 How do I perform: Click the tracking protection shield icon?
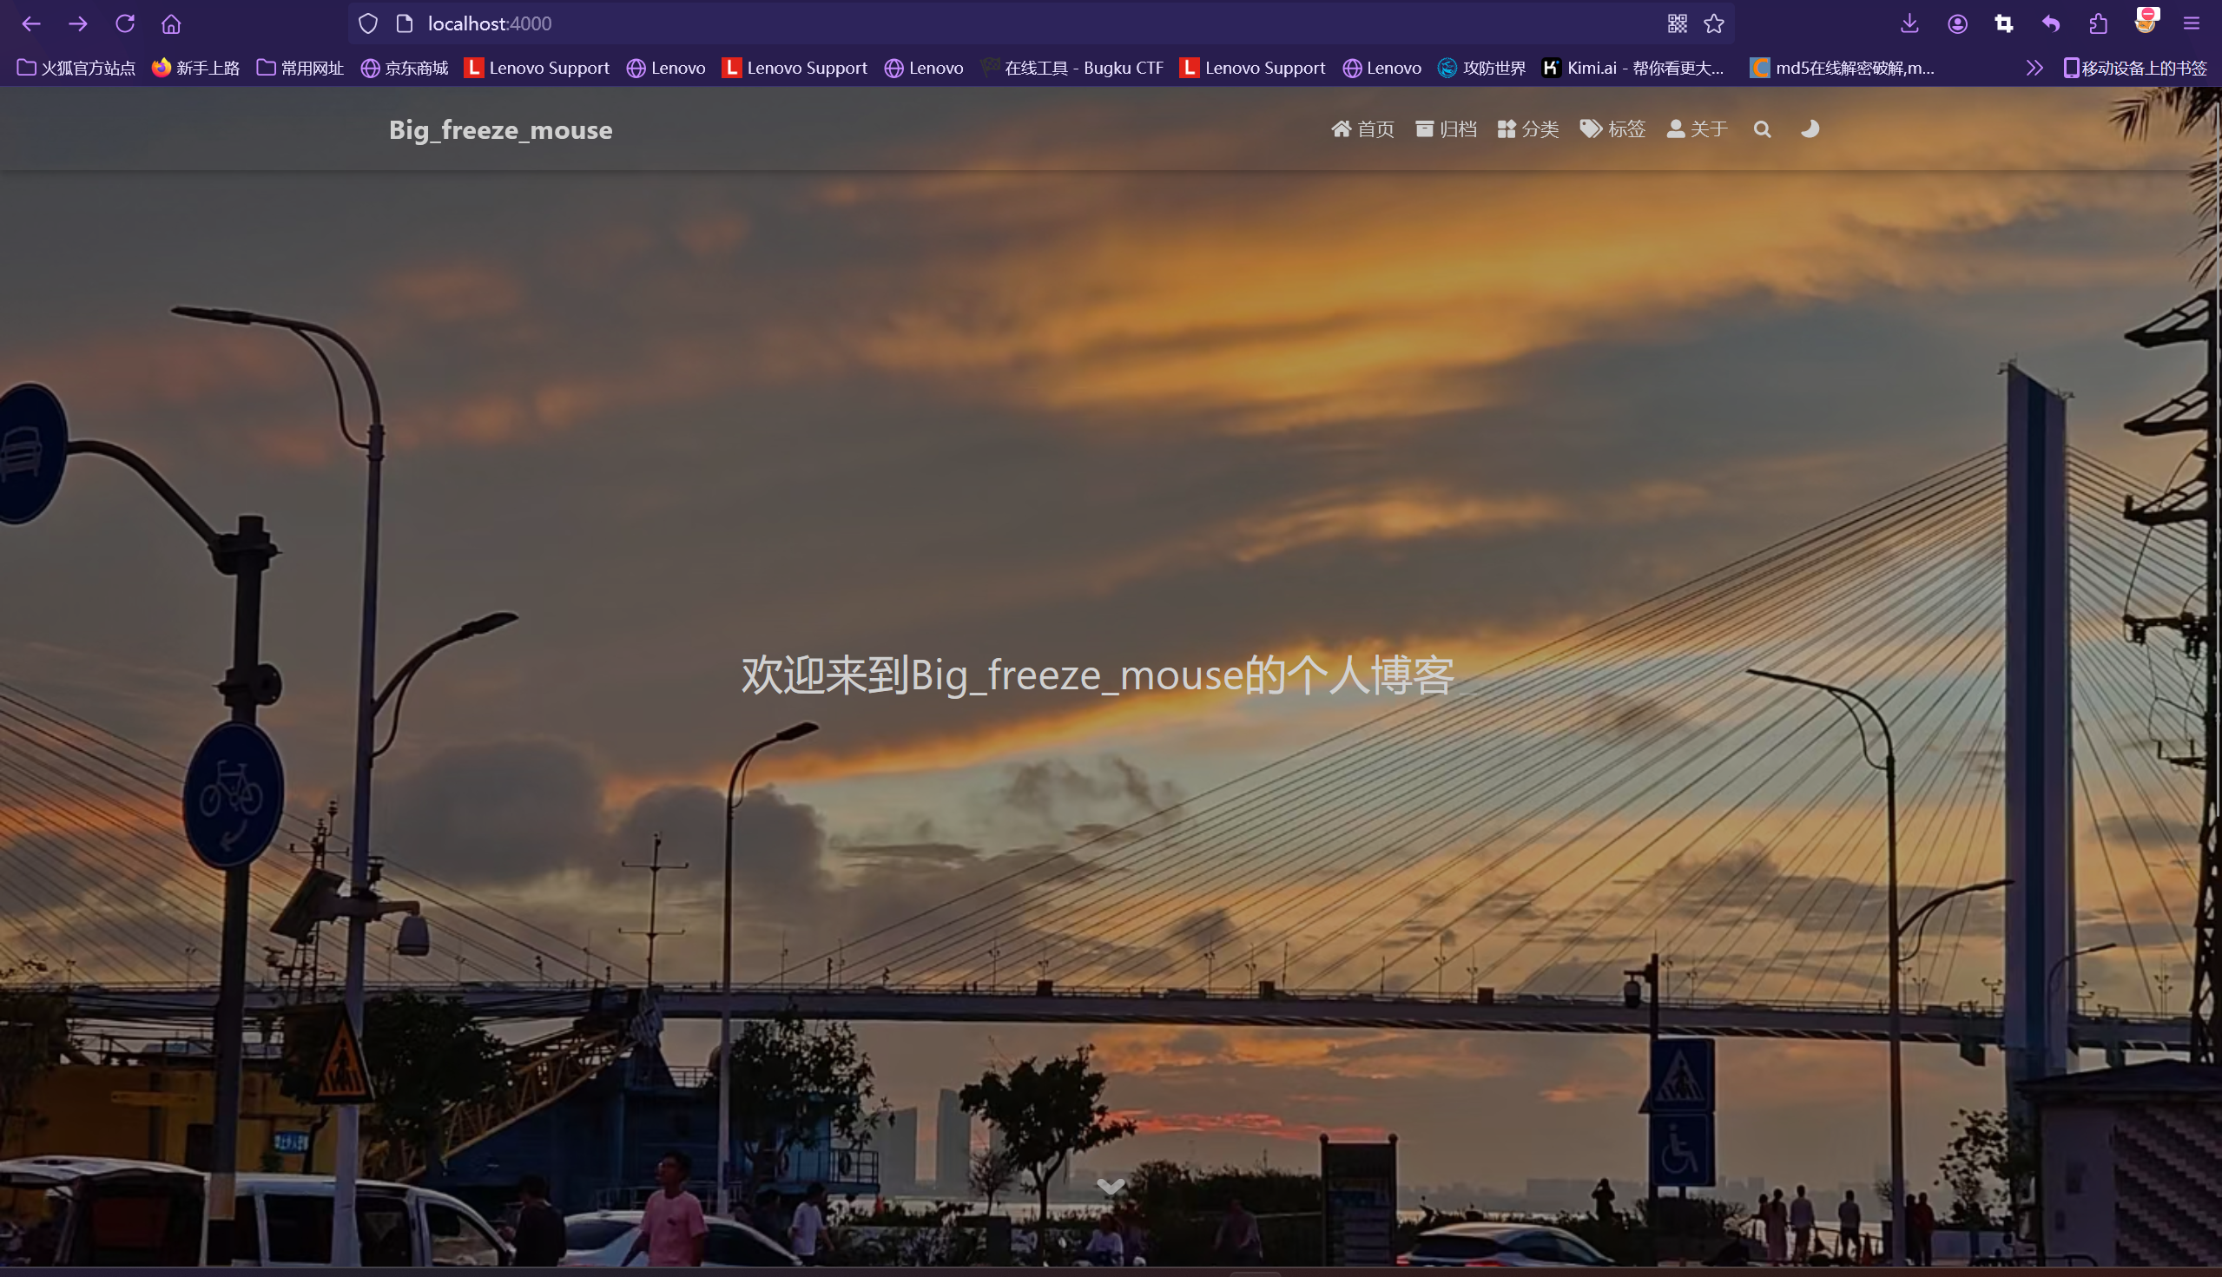(368, 23)
